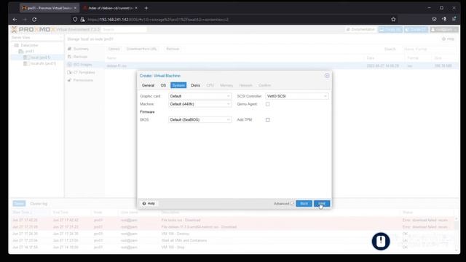Screen dimensions: 466x262
Task: Tick the Qemu Agent checkbox
Action: point(267,104)
